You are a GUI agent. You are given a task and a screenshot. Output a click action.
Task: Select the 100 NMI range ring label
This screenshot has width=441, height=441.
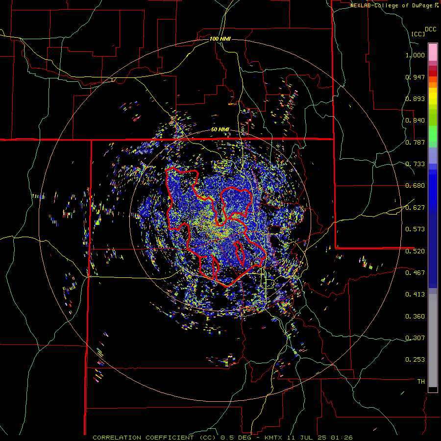pyautogui.click(x=220, y=39)
